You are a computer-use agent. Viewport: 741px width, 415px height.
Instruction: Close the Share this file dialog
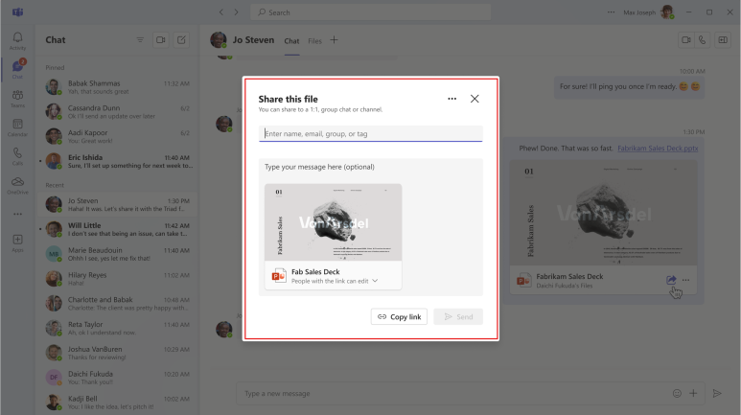pos(475,99)
